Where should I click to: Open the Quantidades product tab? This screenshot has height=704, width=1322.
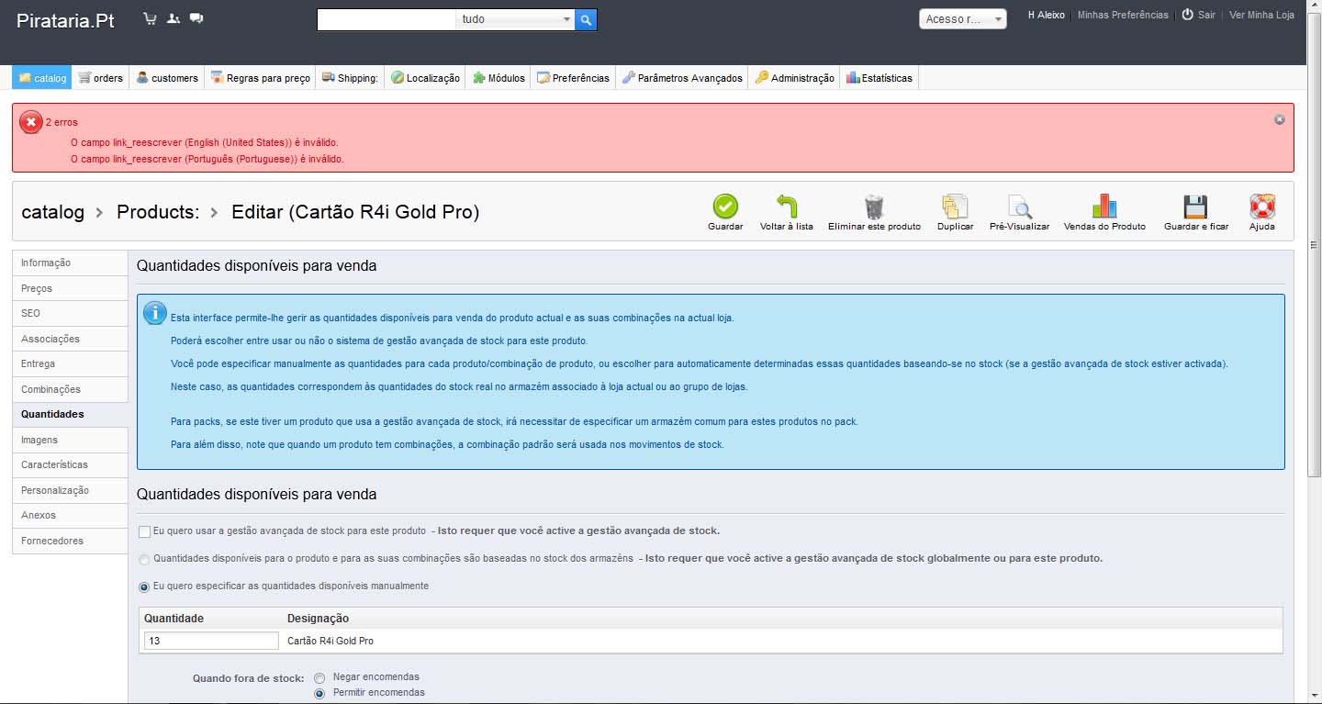pos(70,414)
